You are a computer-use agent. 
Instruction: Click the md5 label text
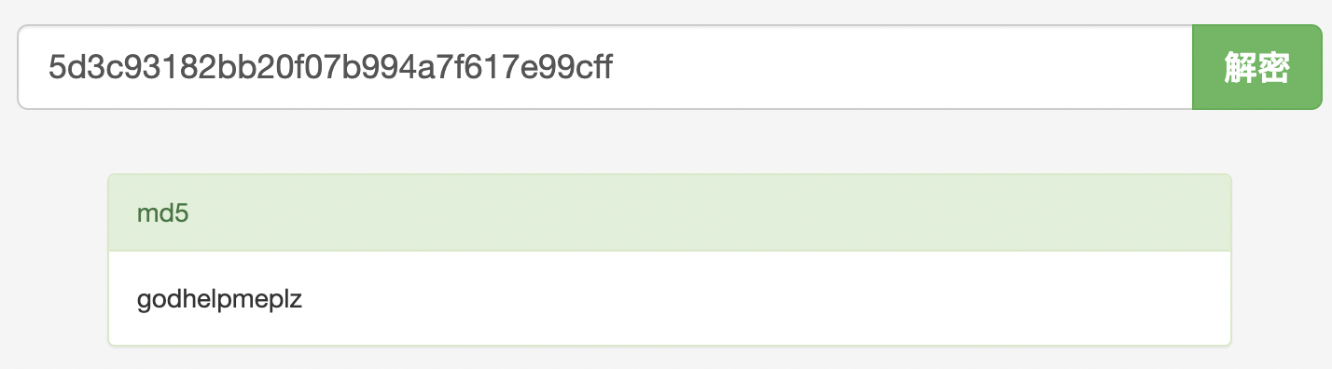(162, 213)
